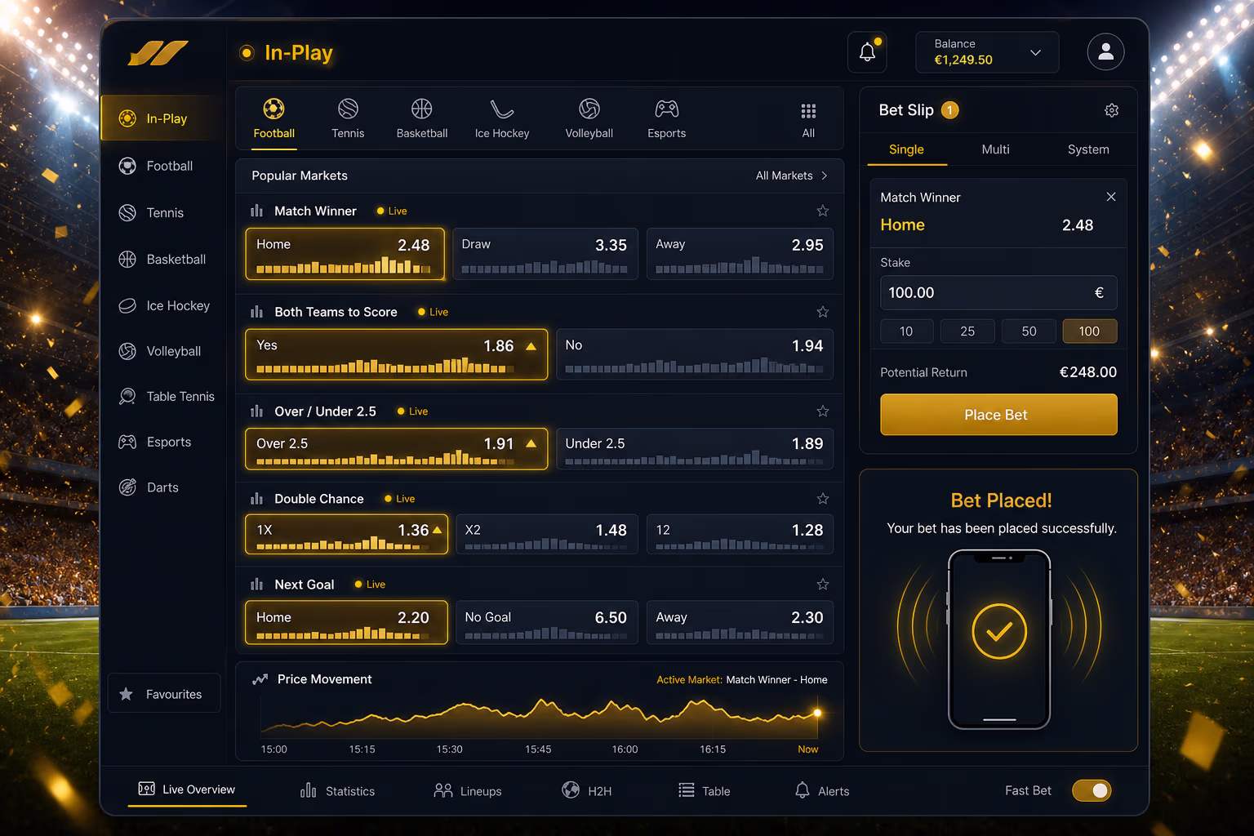Set stake to 50 quick button
The height and width of the screenshot is (836, 1254).
point(1029,331)
